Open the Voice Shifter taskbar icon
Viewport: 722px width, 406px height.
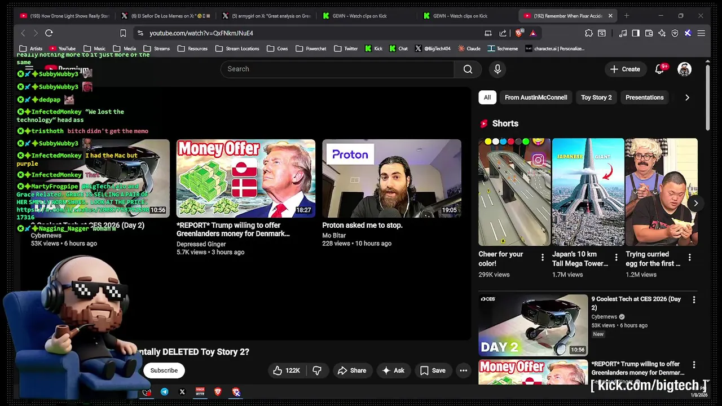[200, 392]
